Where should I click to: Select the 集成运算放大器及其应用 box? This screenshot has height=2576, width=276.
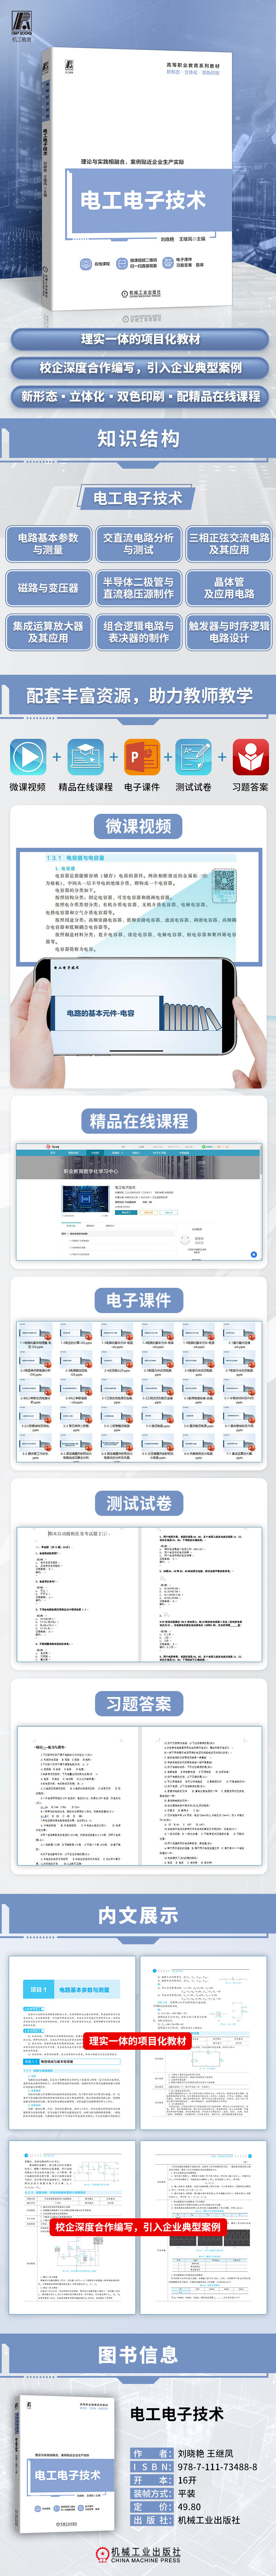[x=48, y=632]
